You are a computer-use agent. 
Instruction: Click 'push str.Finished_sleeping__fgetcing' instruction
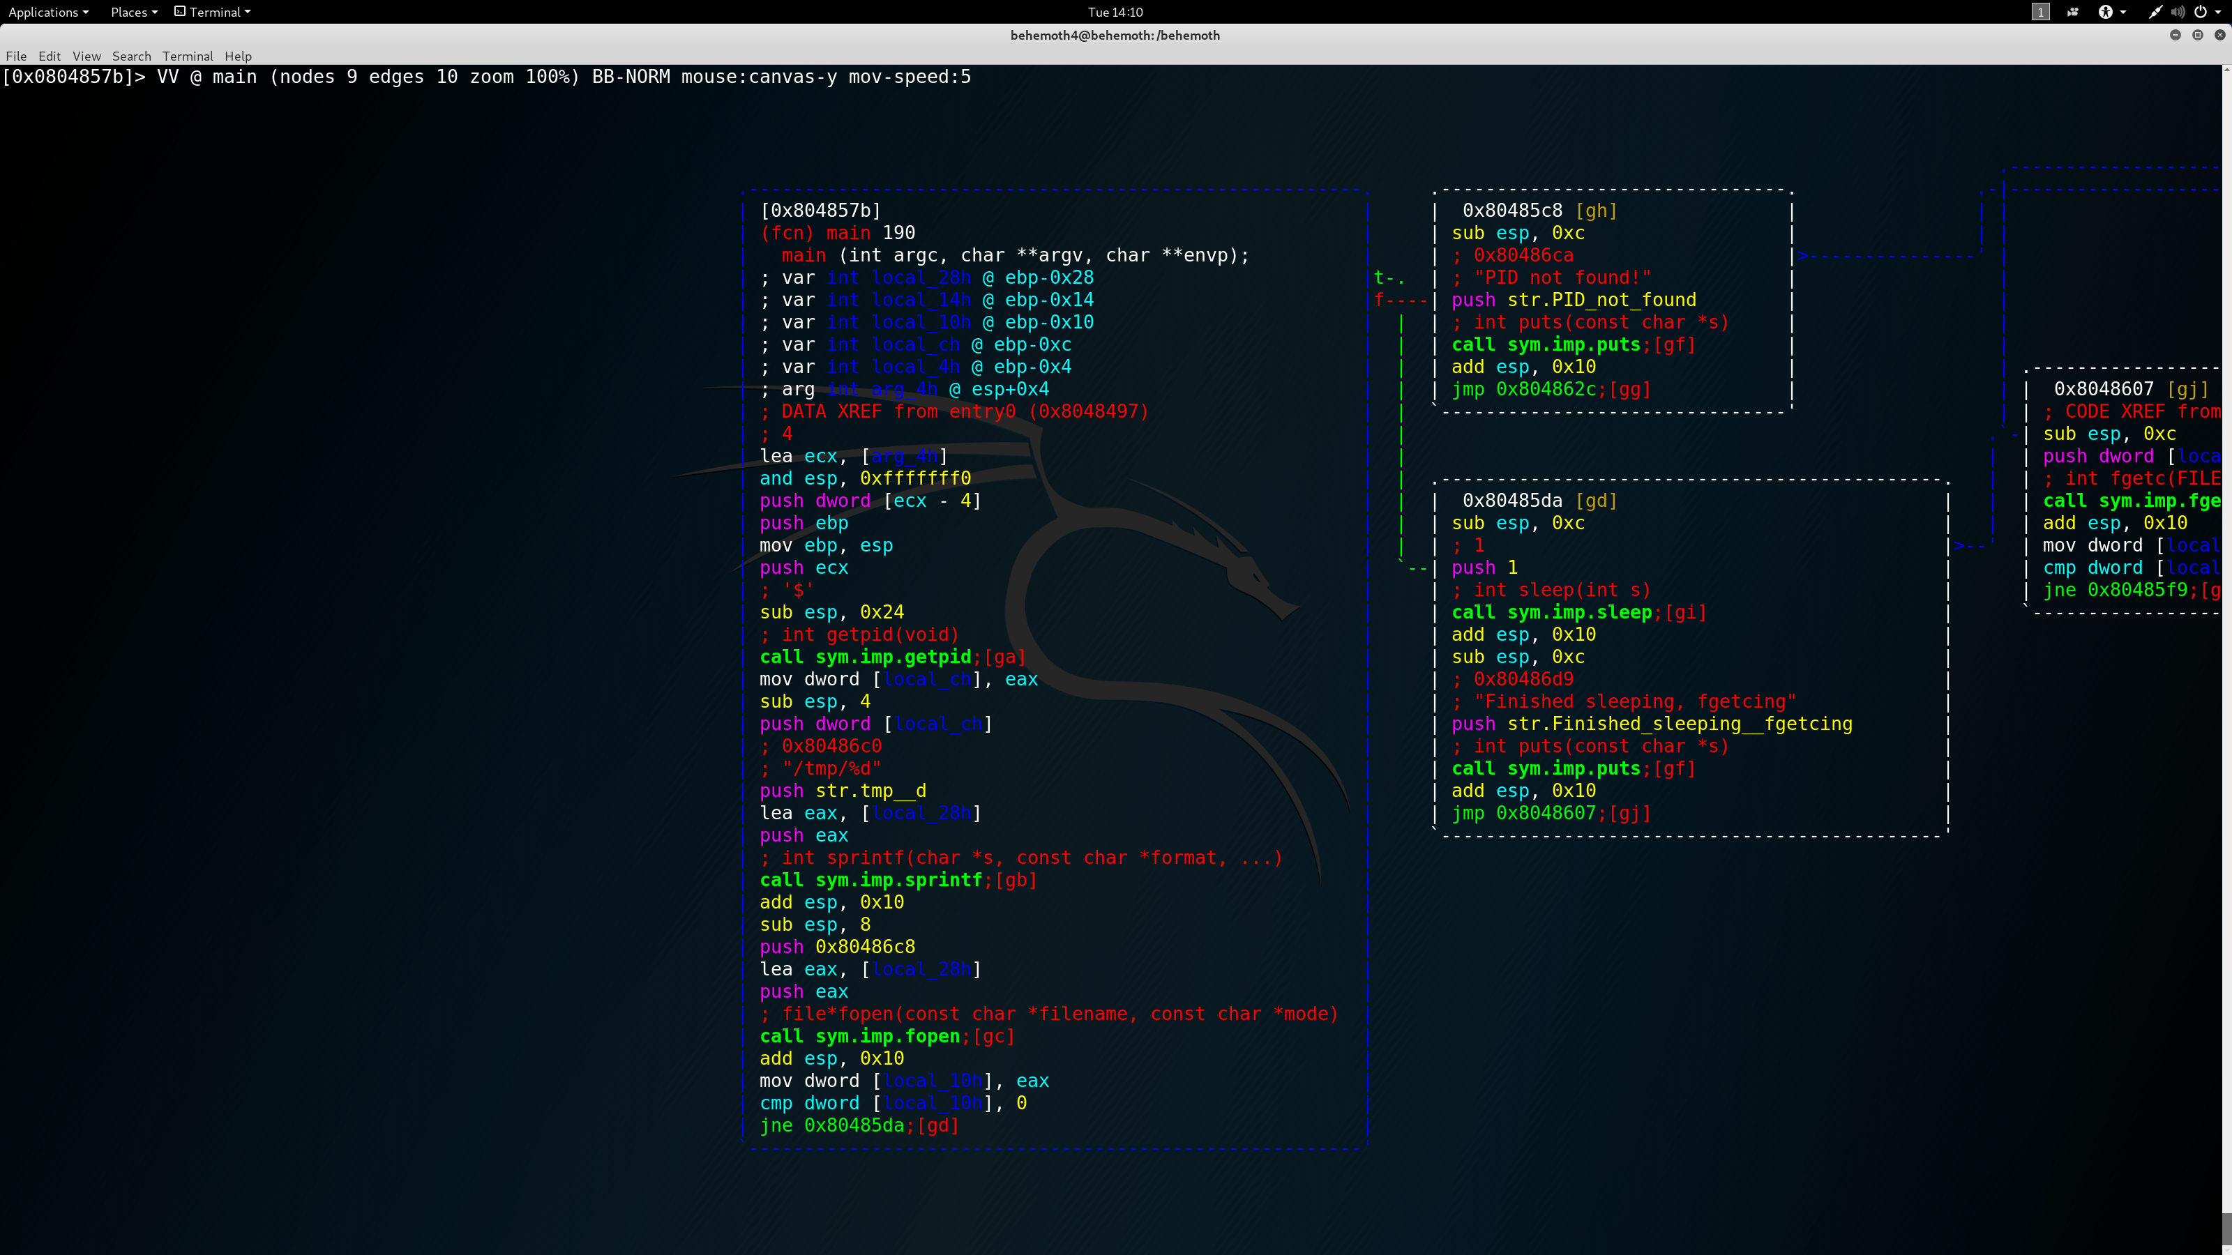pyautogui.click(x=1652, y=724)
